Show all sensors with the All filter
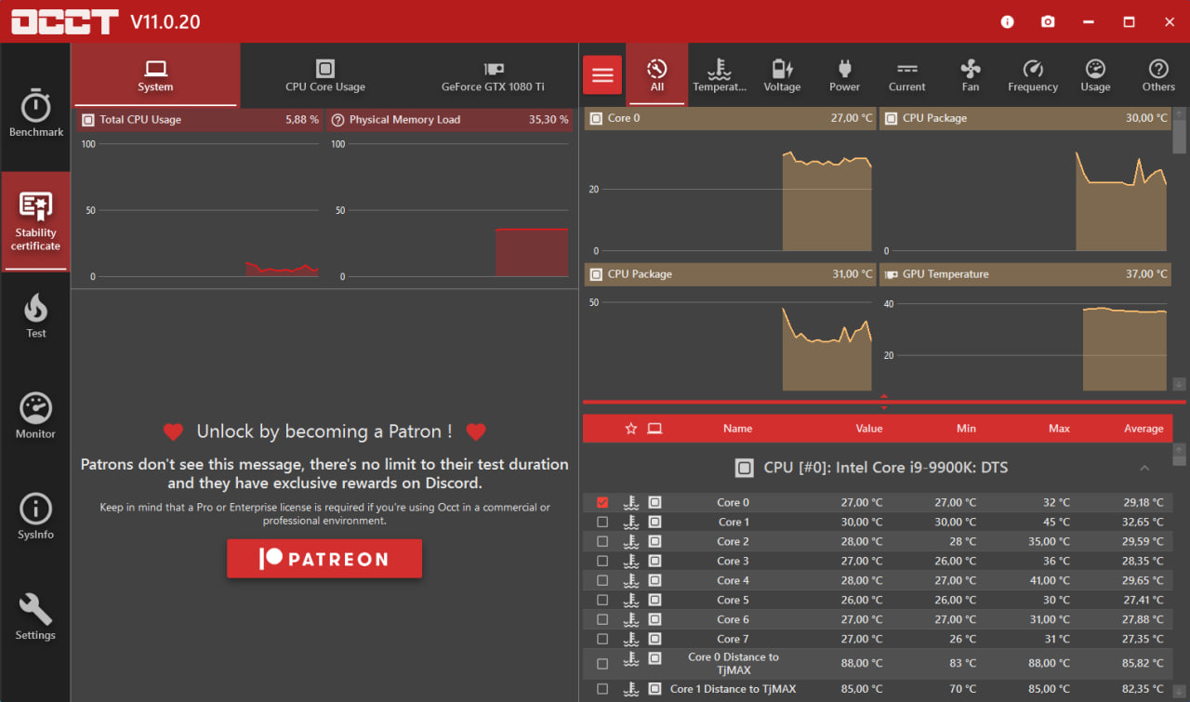Image resolution: width=1190 pixels, height=702 pixels. 657,74
